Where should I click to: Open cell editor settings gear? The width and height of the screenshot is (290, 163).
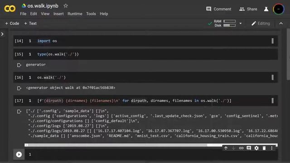point(256,148)
